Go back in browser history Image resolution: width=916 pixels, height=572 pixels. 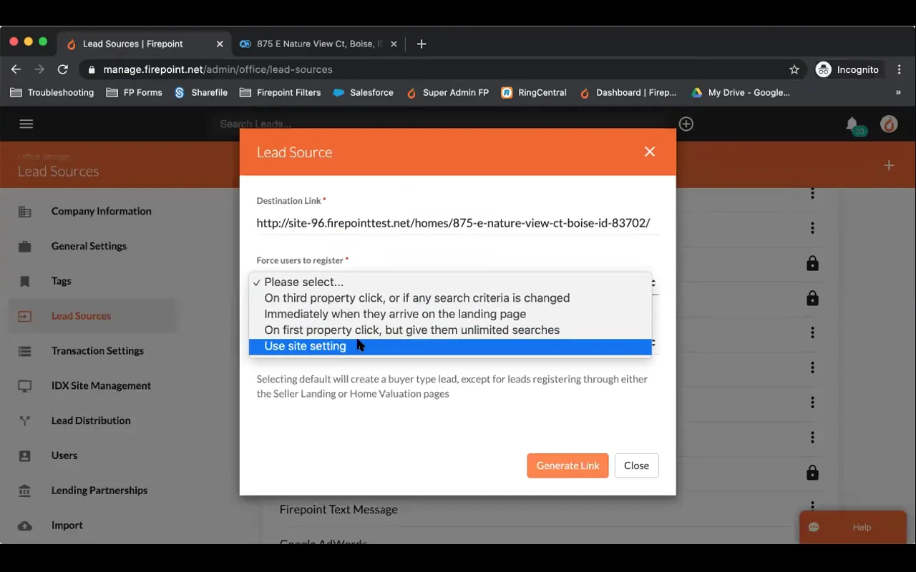(16, 69)
